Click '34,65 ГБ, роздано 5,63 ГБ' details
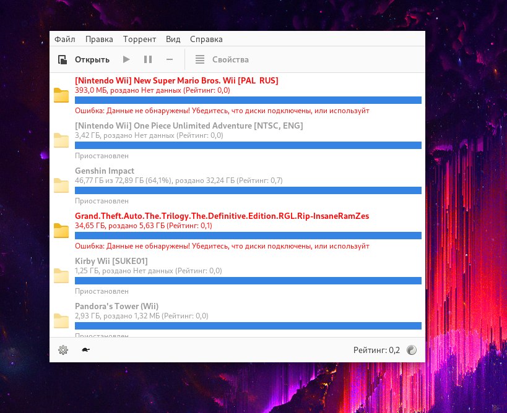 [144, 226]
